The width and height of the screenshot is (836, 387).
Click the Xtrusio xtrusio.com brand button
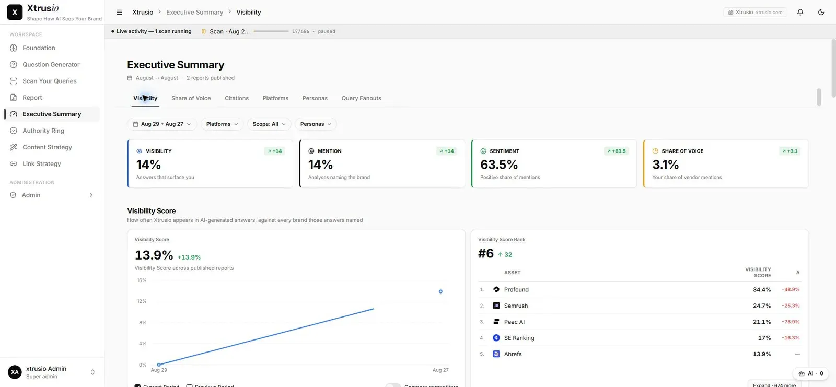(x=755, y=12)
